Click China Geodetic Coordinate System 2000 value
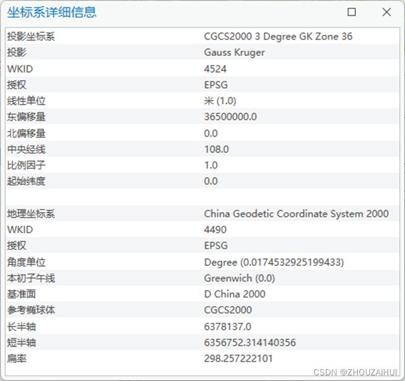The image size is (405, 381). (x=296, y=214)
